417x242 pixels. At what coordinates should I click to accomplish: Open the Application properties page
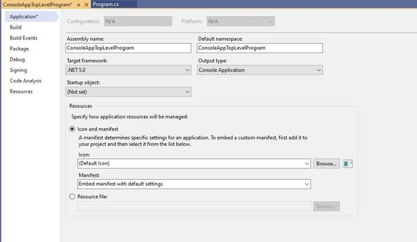click(31, 17)
